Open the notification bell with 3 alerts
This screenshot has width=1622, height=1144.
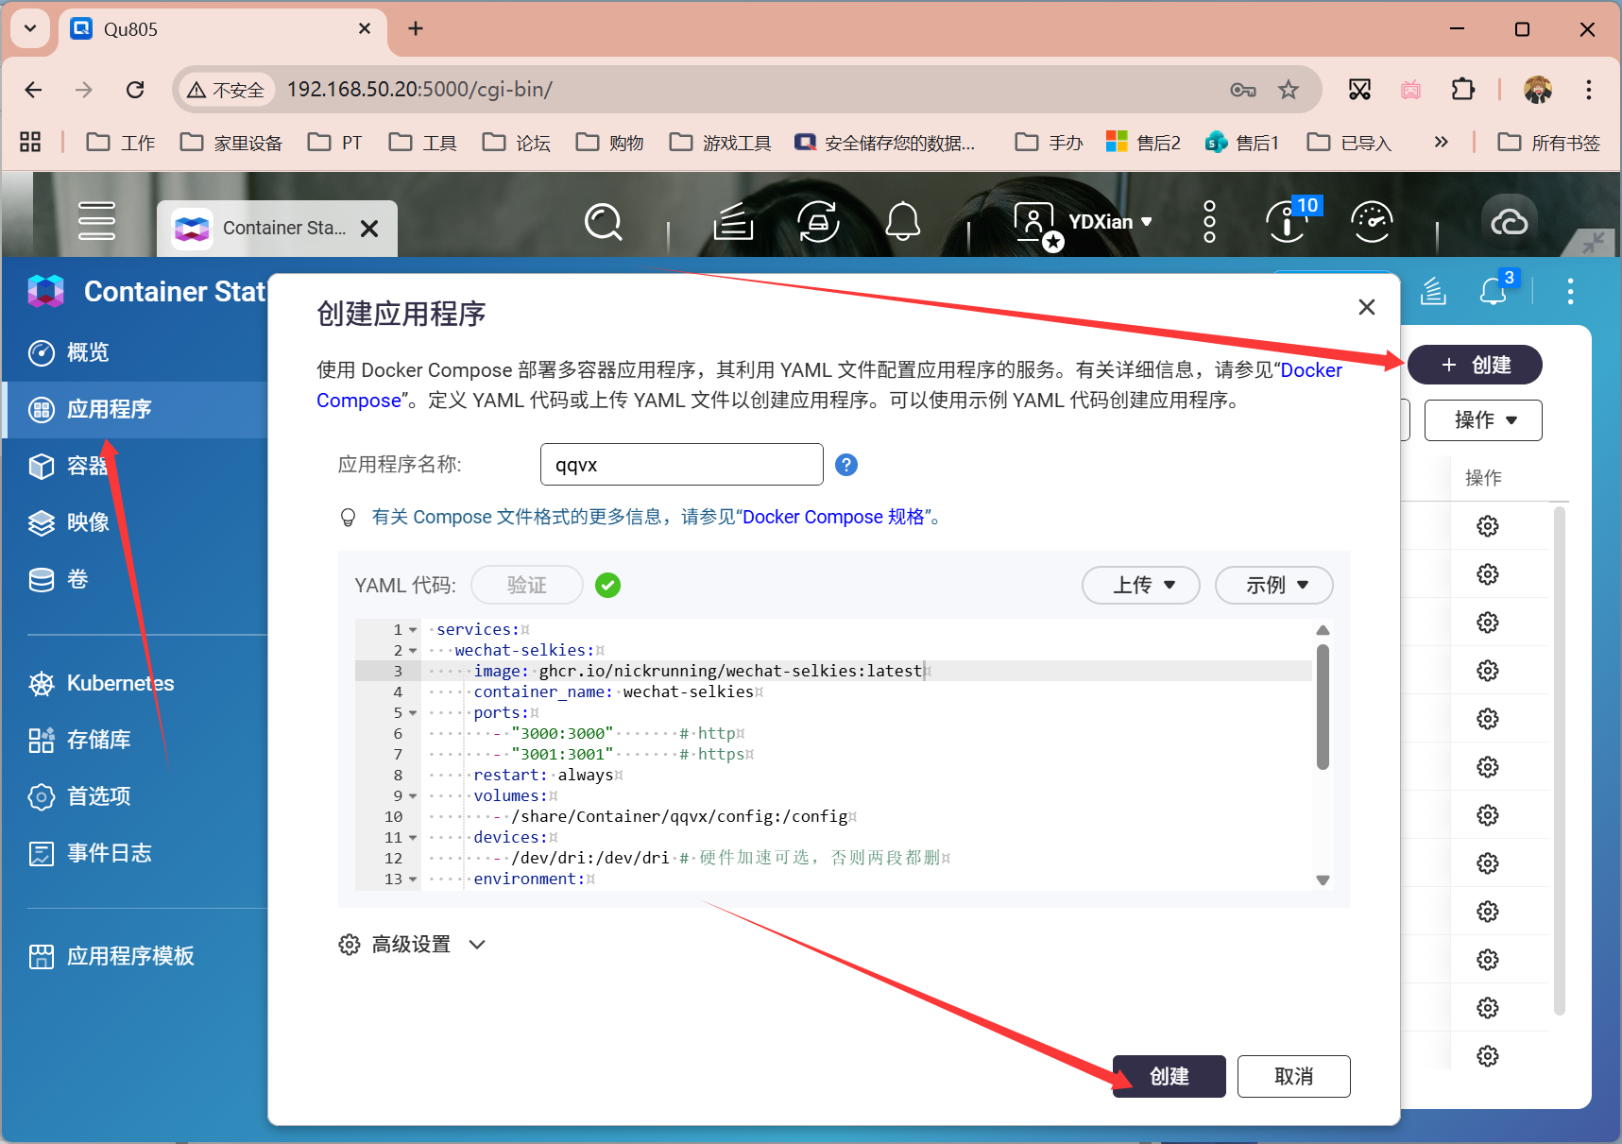(1492, 292)
